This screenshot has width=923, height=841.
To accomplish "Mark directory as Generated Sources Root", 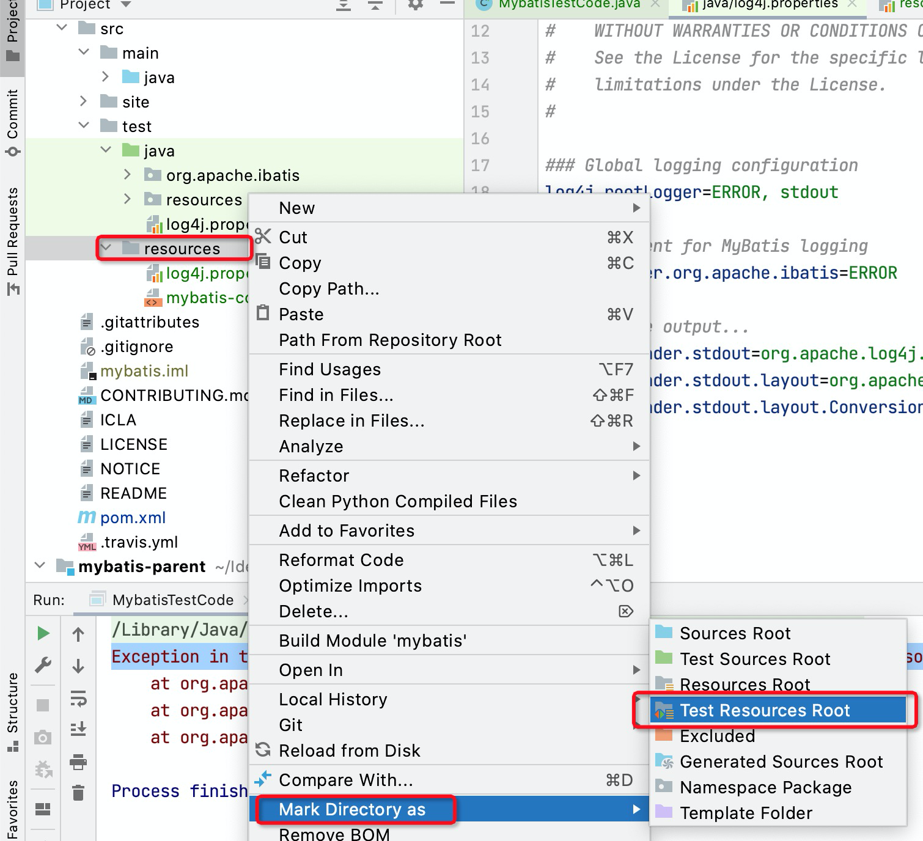I will point(778,762).
